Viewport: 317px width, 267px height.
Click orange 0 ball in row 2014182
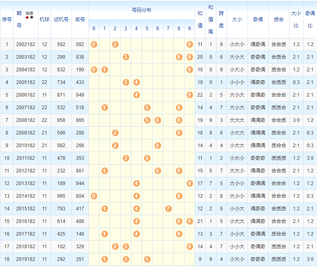coord(94,196)
